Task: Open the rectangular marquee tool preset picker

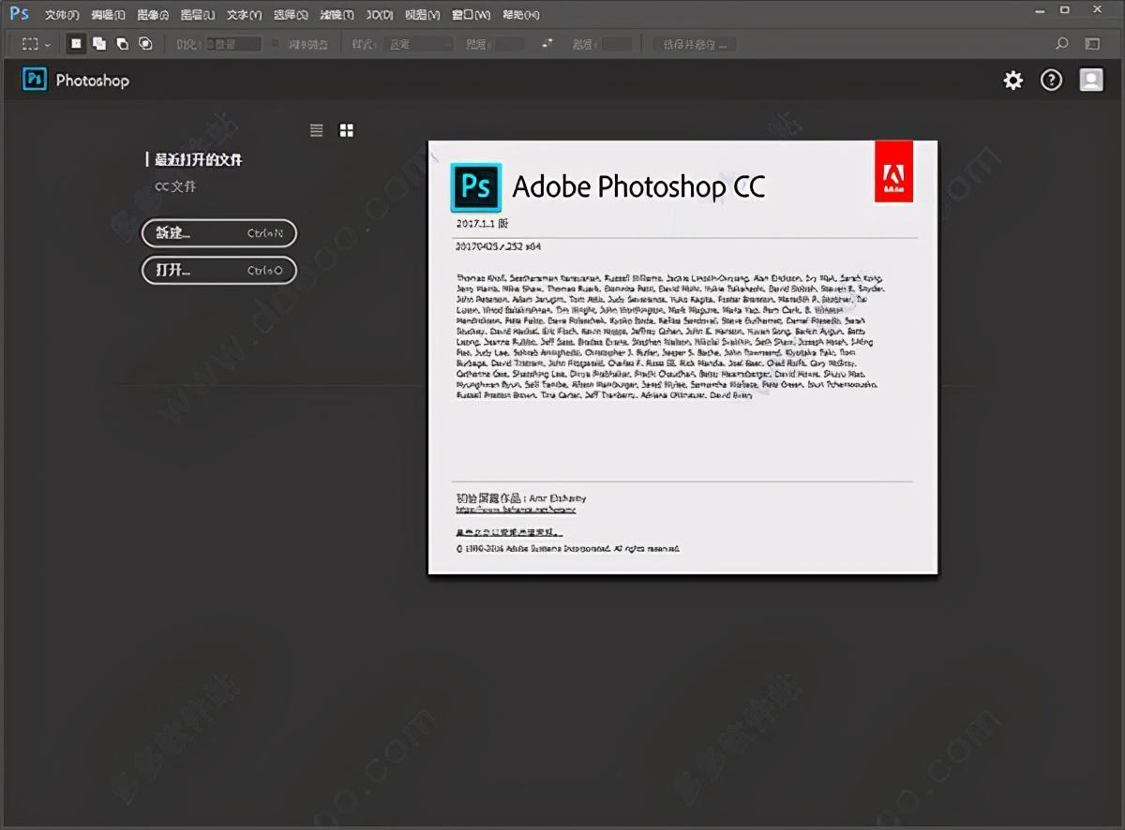Action: (37, 44)
